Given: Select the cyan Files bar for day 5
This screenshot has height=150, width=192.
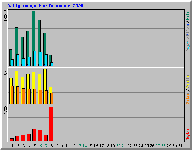Looking at the screenshot, I should tap(35, 58).
